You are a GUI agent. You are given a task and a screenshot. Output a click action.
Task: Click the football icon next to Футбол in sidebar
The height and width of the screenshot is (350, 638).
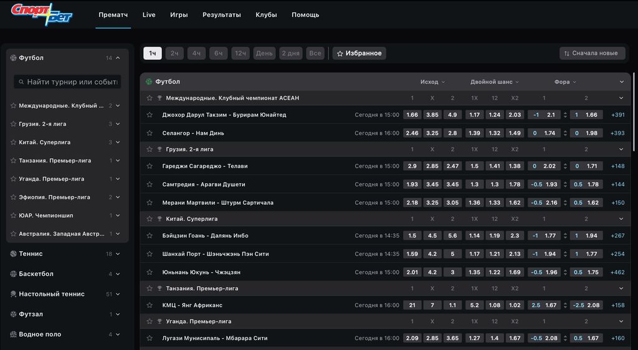[x=14, y=58]
